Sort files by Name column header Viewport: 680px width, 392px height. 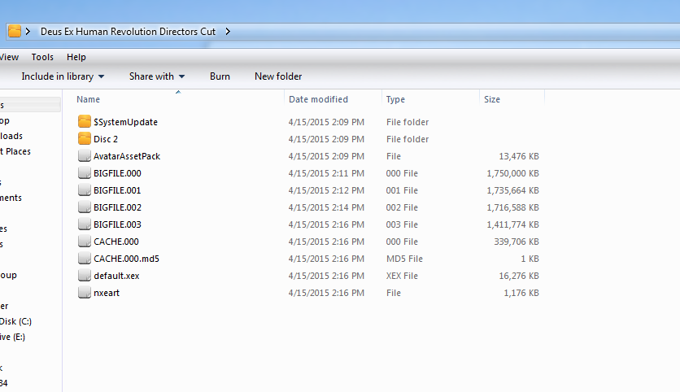pyautogui.click(x=89, y=99)
